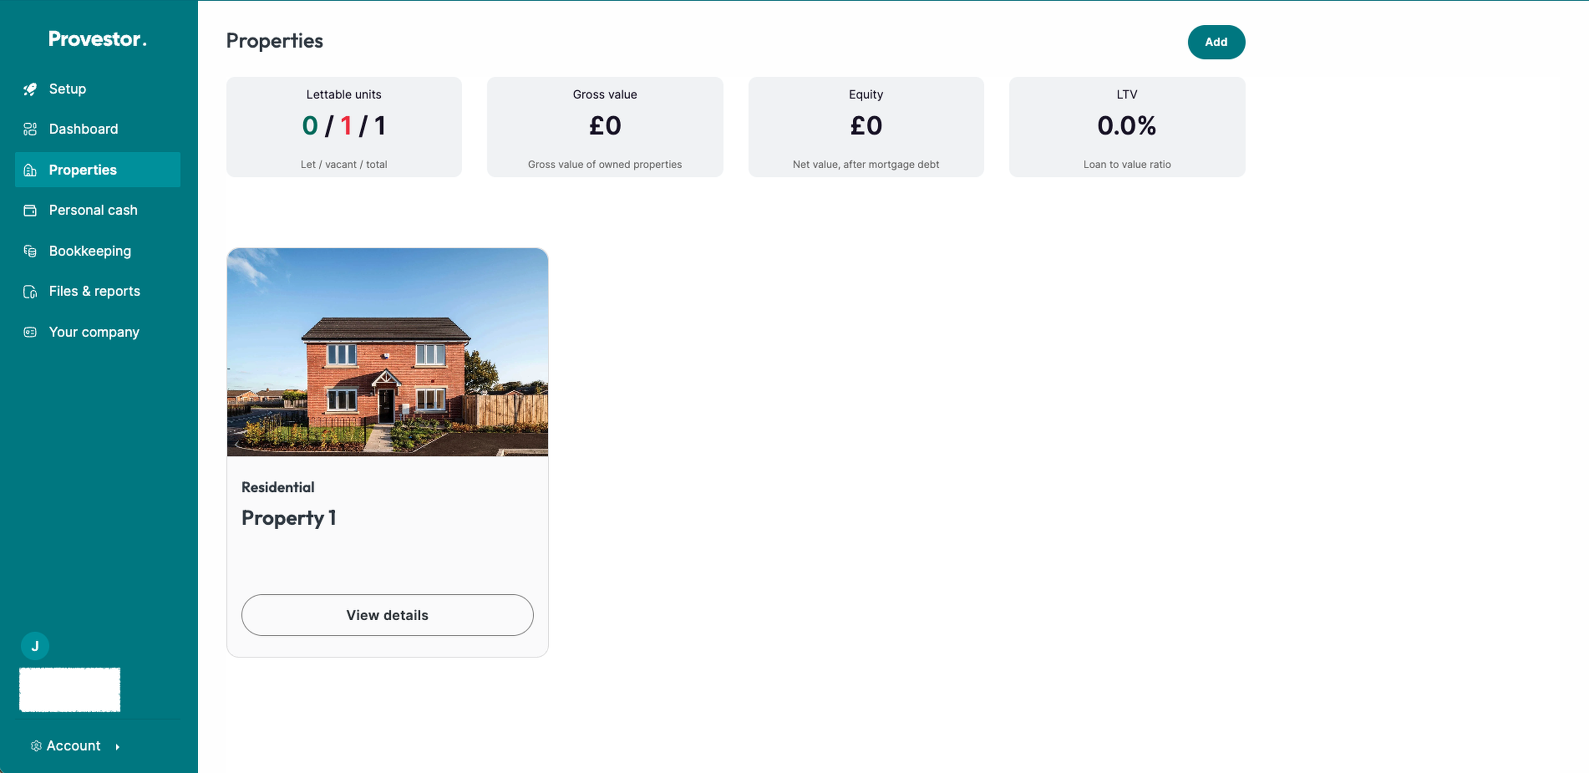Select Personal cash in the sidebar

(93, 210)
